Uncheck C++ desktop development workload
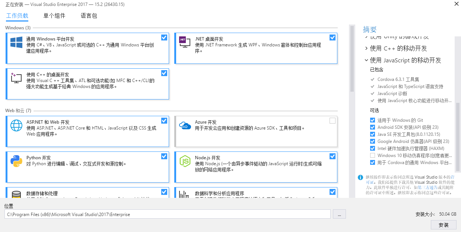Viewport: 461px width, 232px height. tap(164, 73)
